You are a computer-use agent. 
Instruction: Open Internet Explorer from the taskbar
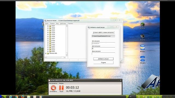point(11,97)
